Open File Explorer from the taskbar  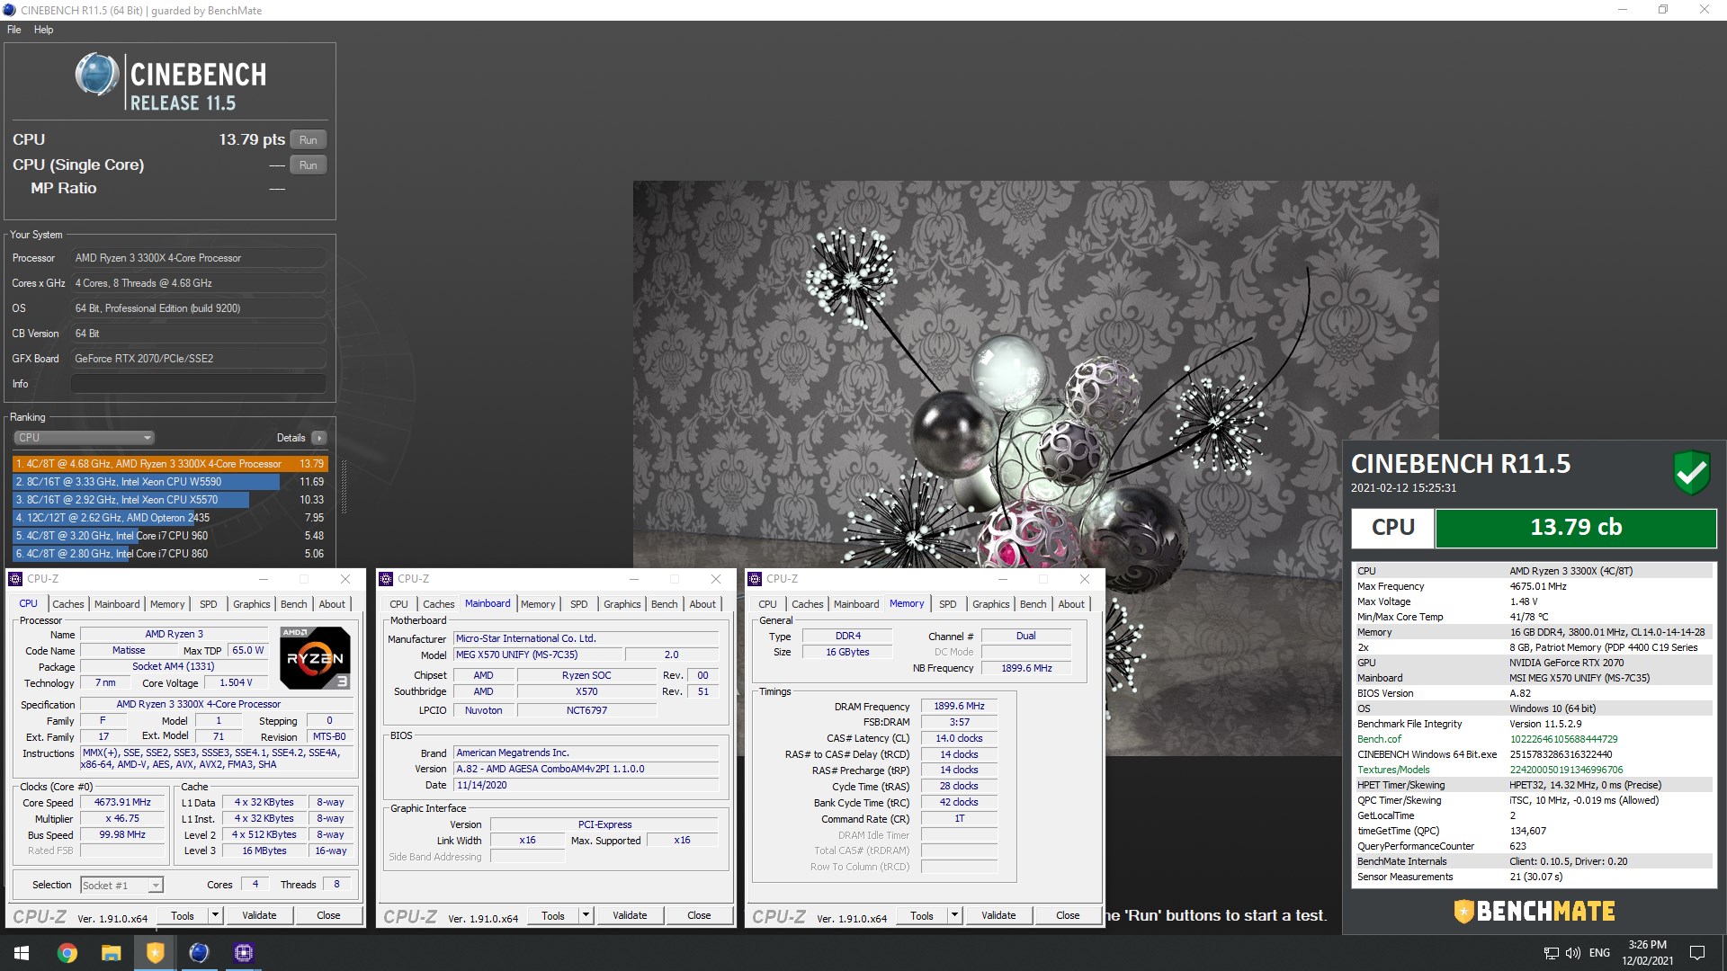click(x=111, y=952)
